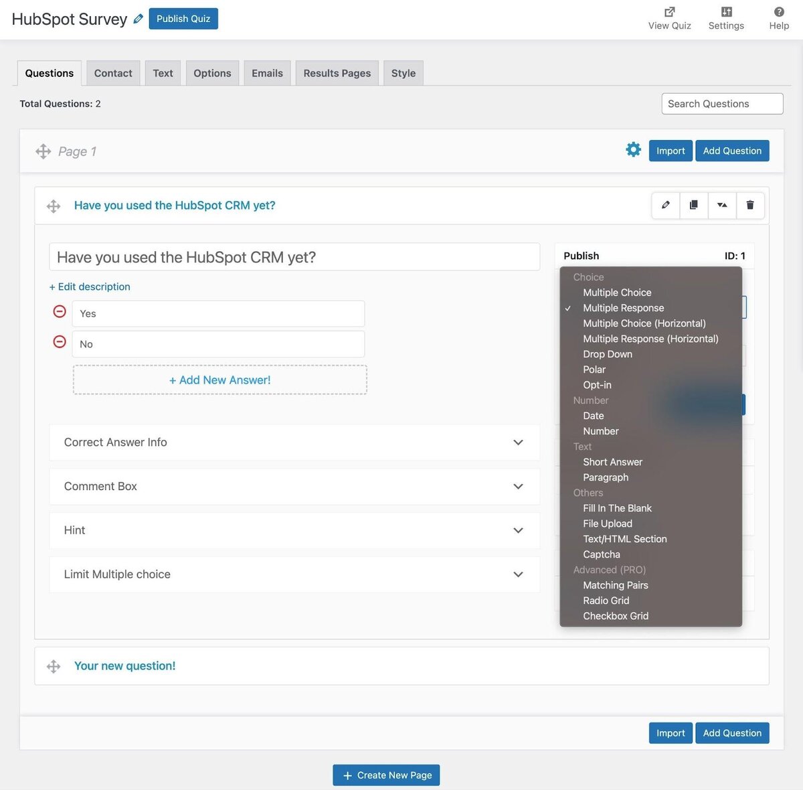
Task: Click the Help question mark icon
Action: pyautogui.click(x=779, y=11)
